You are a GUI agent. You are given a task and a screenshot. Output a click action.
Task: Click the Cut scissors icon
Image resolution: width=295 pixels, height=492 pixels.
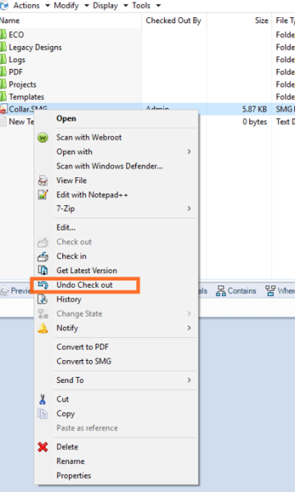[x=43, y=399]
